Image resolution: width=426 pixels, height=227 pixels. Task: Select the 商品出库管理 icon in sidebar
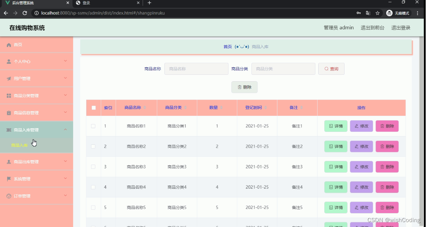point(9,162)
